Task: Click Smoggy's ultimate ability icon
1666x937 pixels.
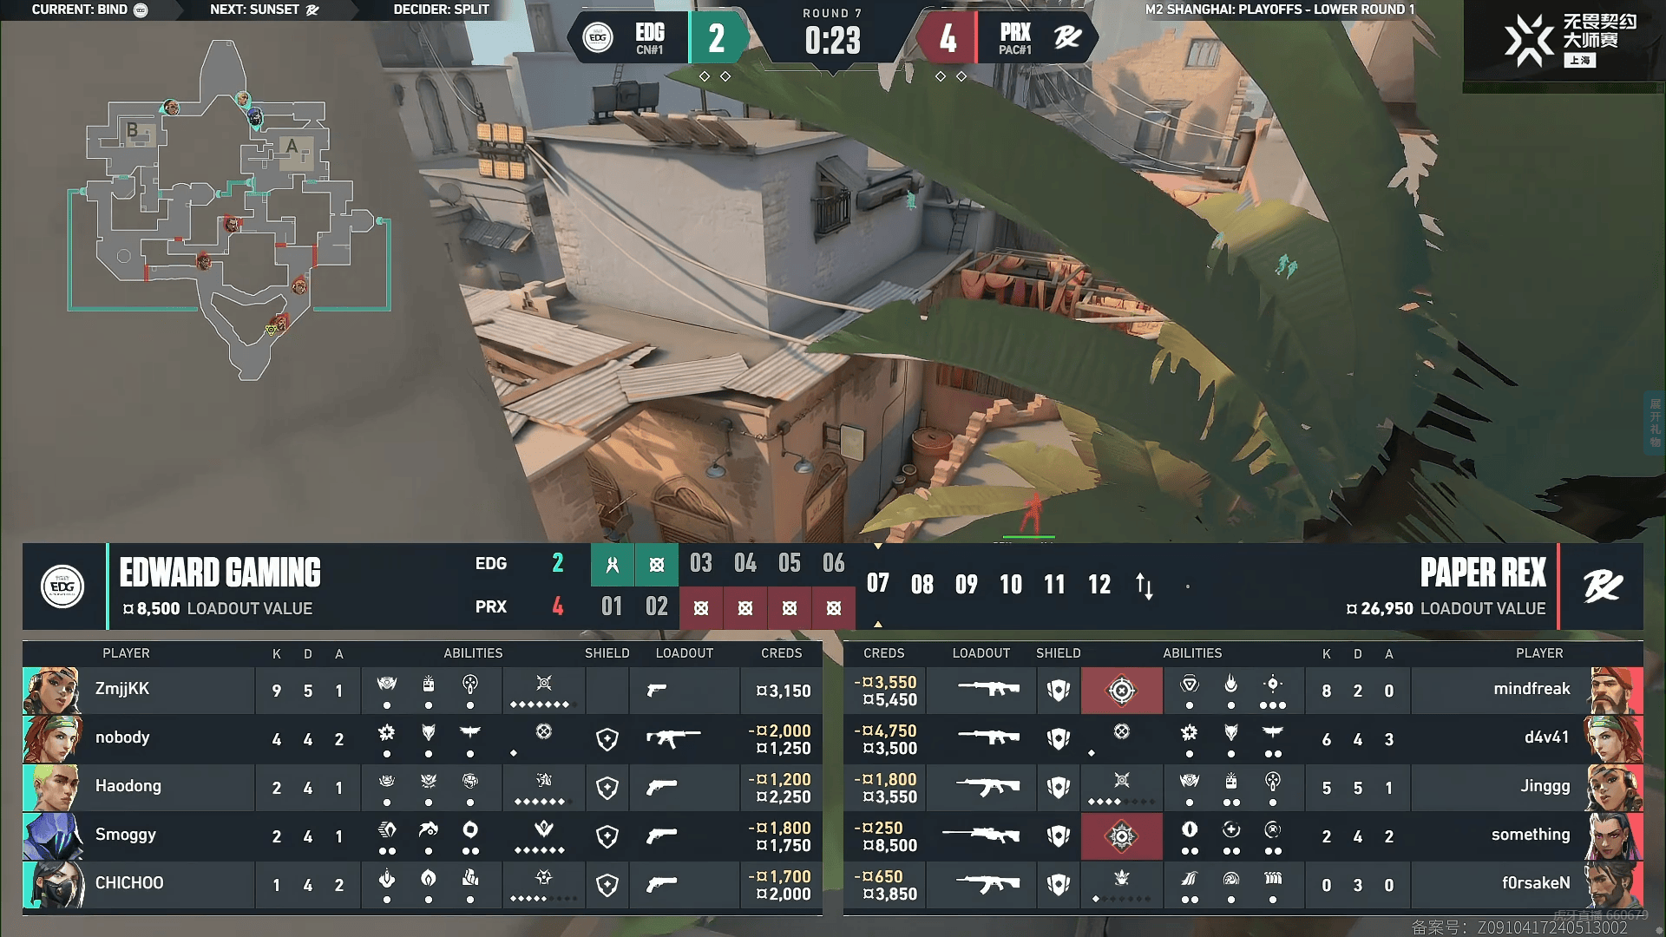Action: (544, 829)
